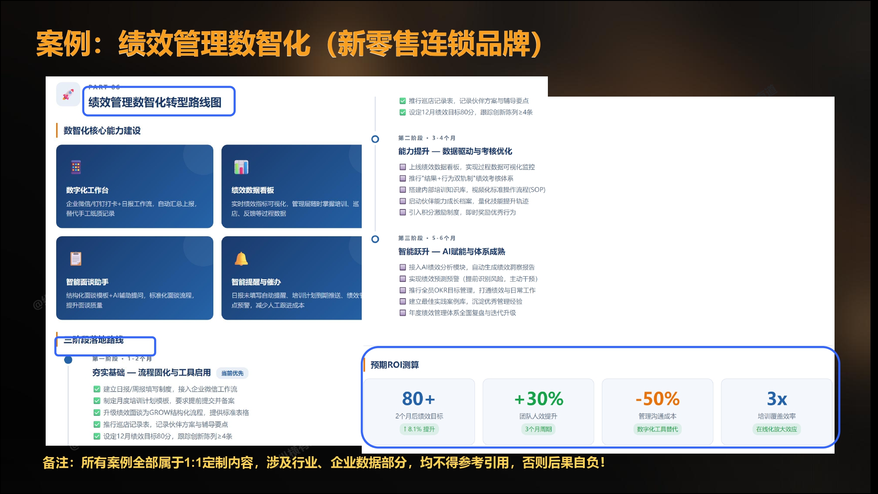Click 日报未填写自动提醒 description
878x494 pixels.
(x=296, y=300)
